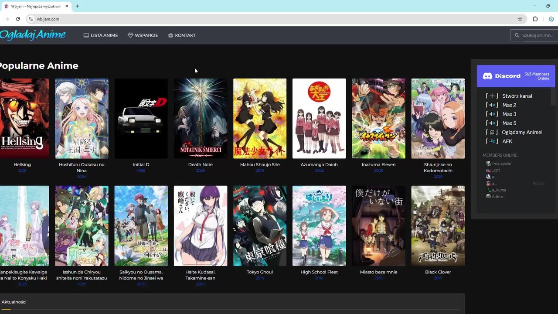Click the site info icon in the address bar
Image resolution: width=558 pixels, height=314 pixels.
pyautogui.click(x=31, y=19)
